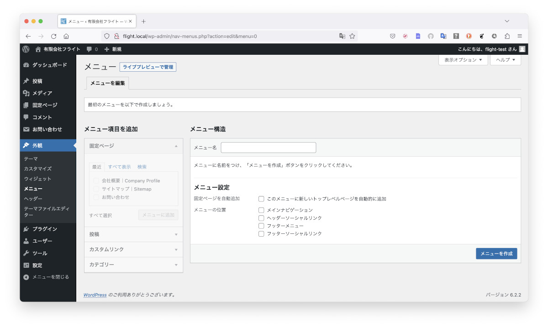Image resolution: width=548 pixels, height=328 pixels.
Task: Click ライブプレビューで管理 button
Action: click(148, 67)
